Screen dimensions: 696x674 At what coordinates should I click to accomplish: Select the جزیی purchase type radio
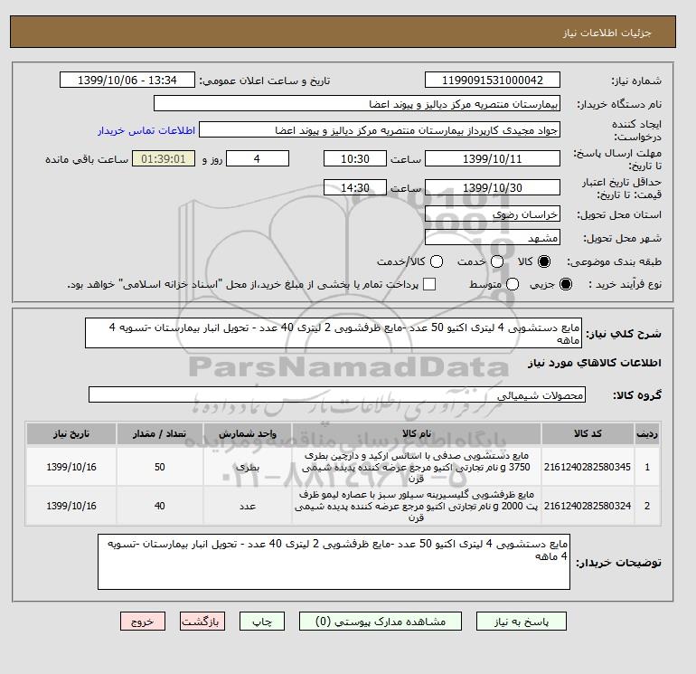pos(566,284)
